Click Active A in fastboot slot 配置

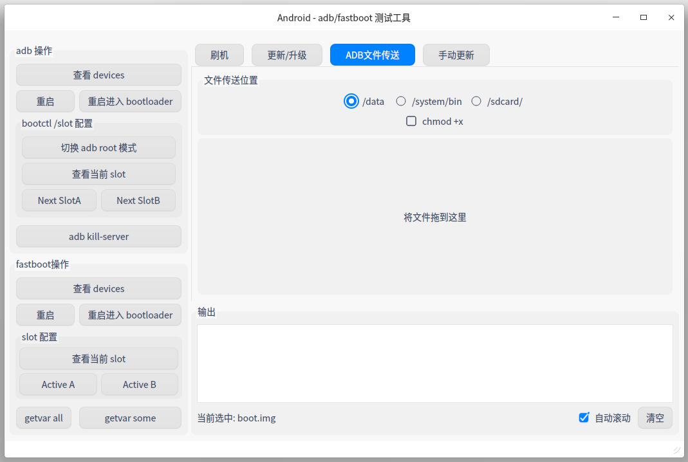pos(58,384)
